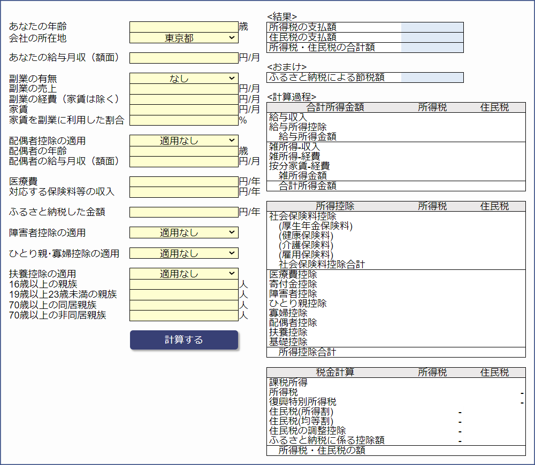This screenshot has height=465, width=535.
Task: Click the 医療費控除 row label
Action: [293, 274]
